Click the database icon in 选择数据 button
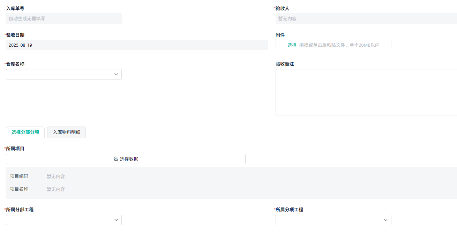Viewport: 457px width, 236px height. coord(116,159)
